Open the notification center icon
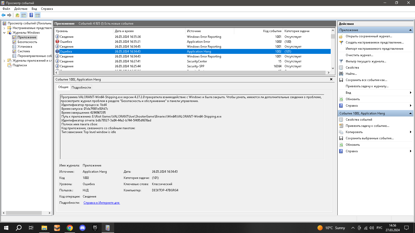The image size is (415, 233). (406, 228)
